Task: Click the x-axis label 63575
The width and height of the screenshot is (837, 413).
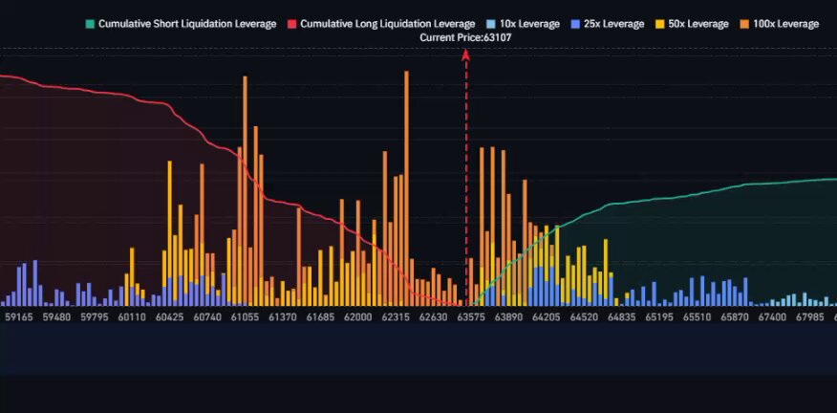Action: pos(471,316)
